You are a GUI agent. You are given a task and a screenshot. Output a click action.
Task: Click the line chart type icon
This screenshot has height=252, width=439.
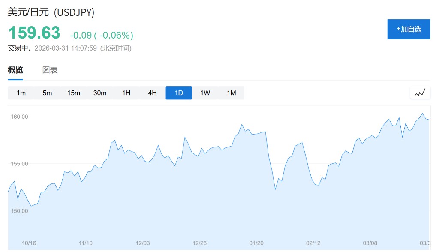pos(420,93)
